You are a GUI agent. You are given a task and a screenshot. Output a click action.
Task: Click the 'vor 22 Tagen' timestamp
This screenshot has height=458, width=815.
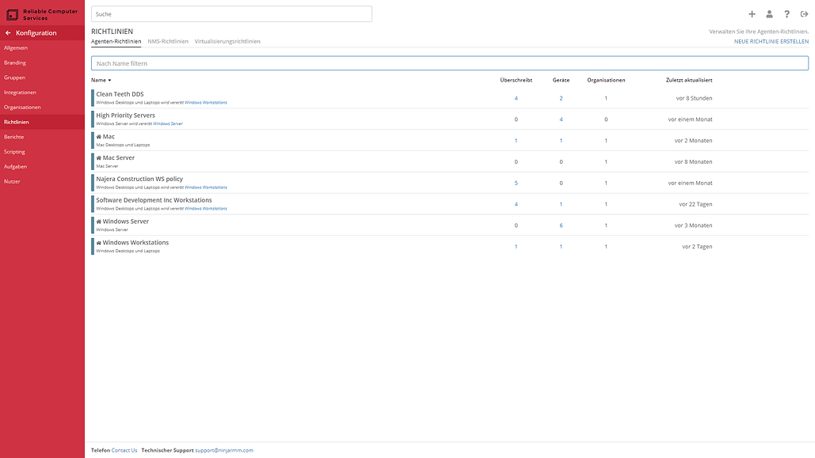click(695, 205)
